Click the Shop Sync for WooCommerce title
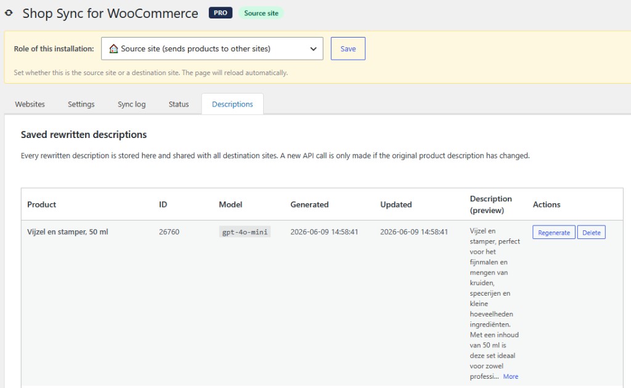The width and height of the screenshot is (631, 388). (110, 14)
